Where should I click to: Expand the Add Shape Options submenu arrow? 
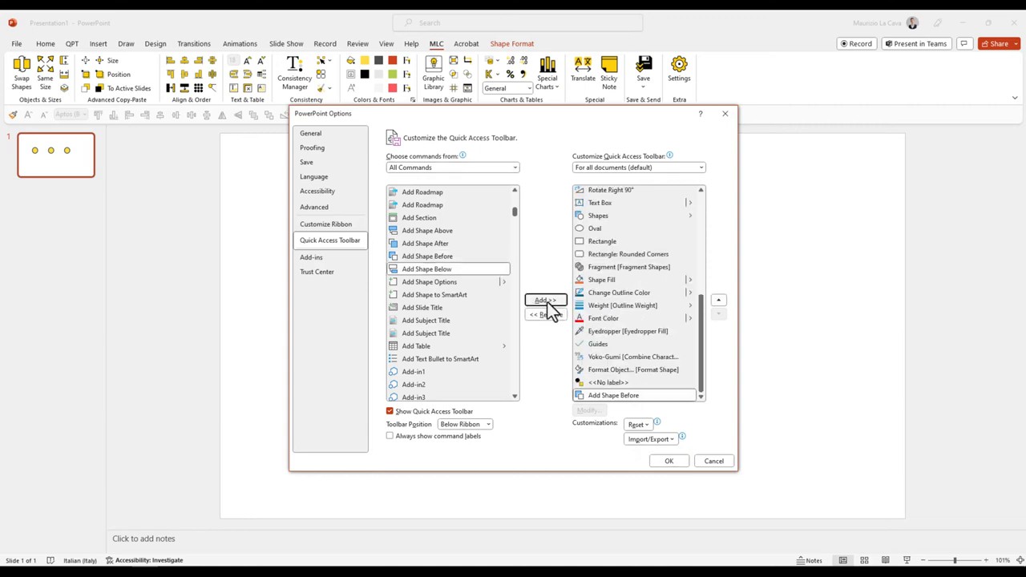[503, 282]
